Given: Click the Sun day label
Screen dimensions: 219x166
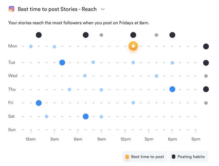Looking at the screenshot, I should pyautogui.click(x=12, y=130).
